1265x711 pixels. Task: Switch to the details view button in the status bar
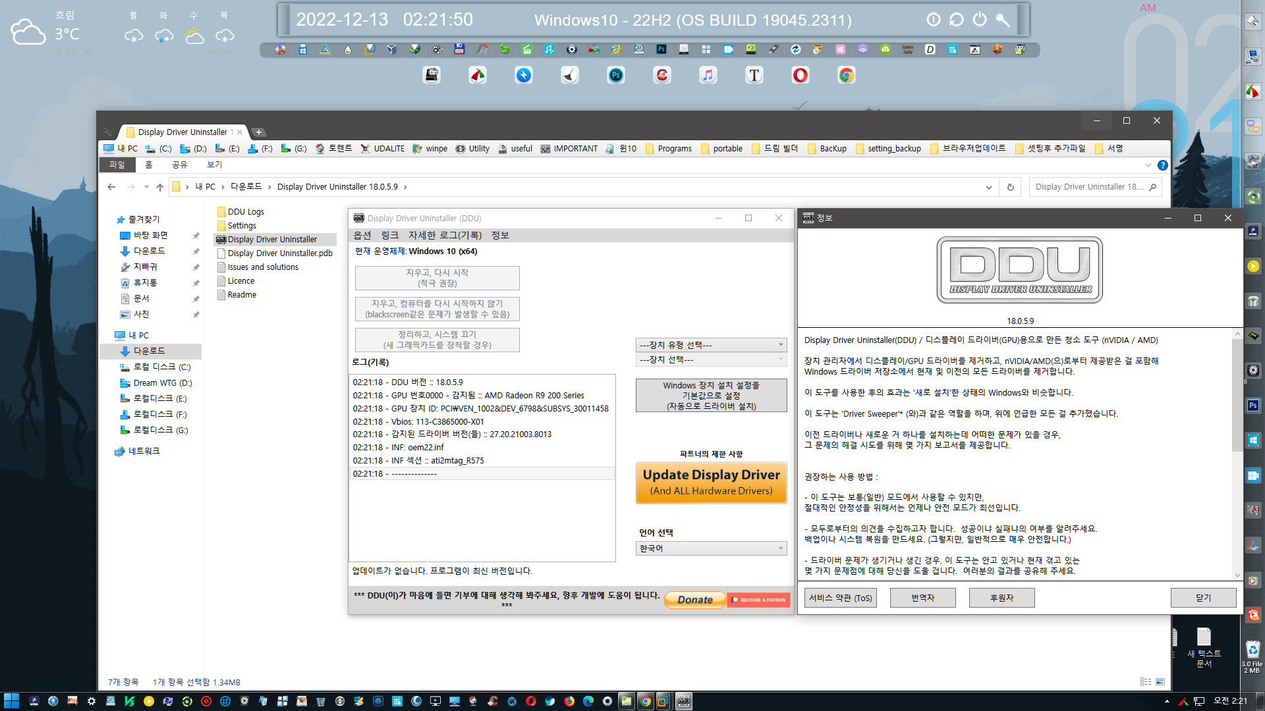click(1146, 682)
